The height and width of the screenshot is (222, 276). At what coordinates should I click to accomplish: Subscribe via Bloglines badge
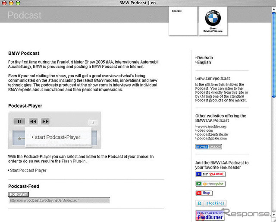click(211, 203)
